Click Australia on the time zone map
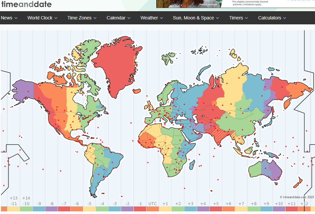315x214 pixels. (265, 170)
